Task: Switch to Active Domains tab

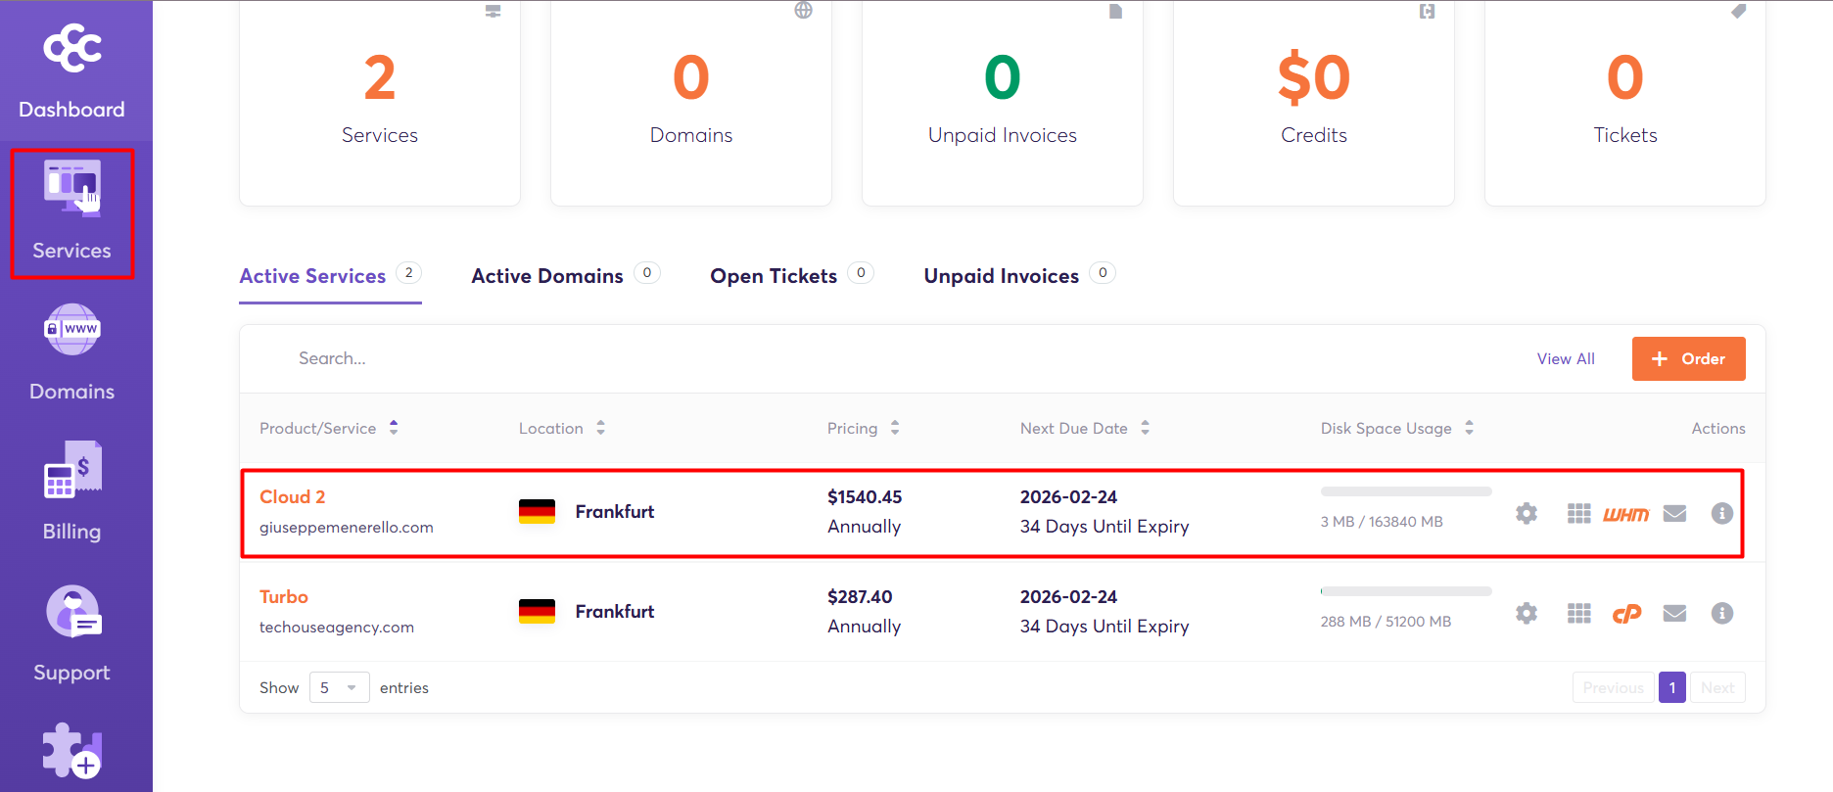Action: [x=565, y=276]
